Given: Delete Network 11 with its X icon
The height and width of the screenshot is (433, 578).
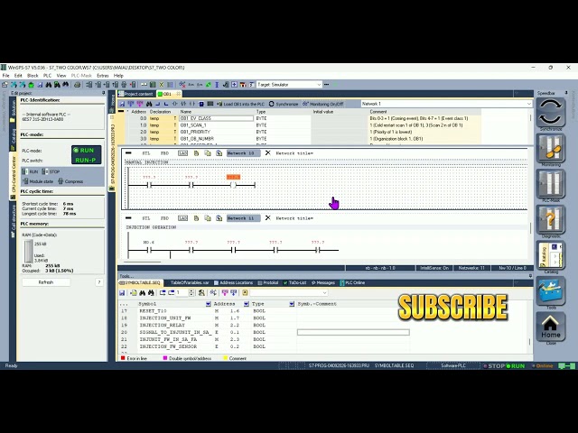Looking at the screenshot, I should pos(268,218).
